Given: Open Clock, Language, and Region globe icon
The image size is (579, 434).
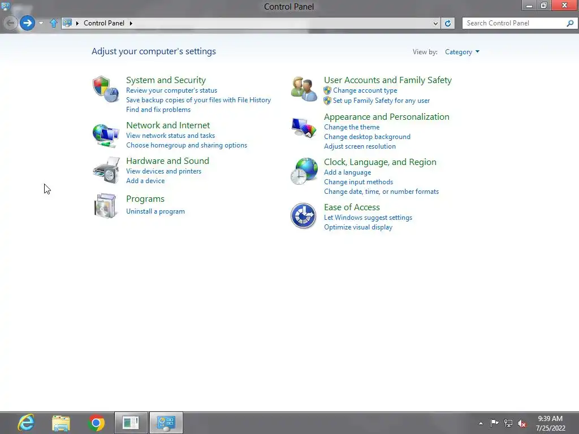Looking at the screenshot, I should (304, 171).
